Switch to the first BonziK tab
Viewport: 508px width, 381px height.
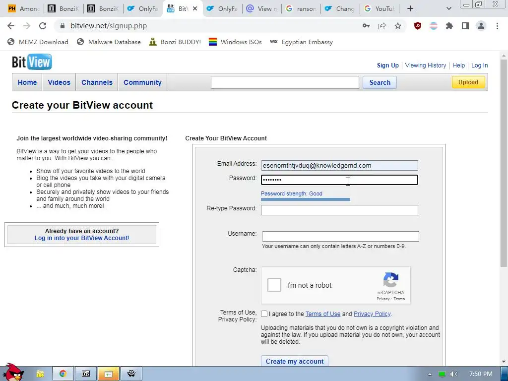[63, 9]
